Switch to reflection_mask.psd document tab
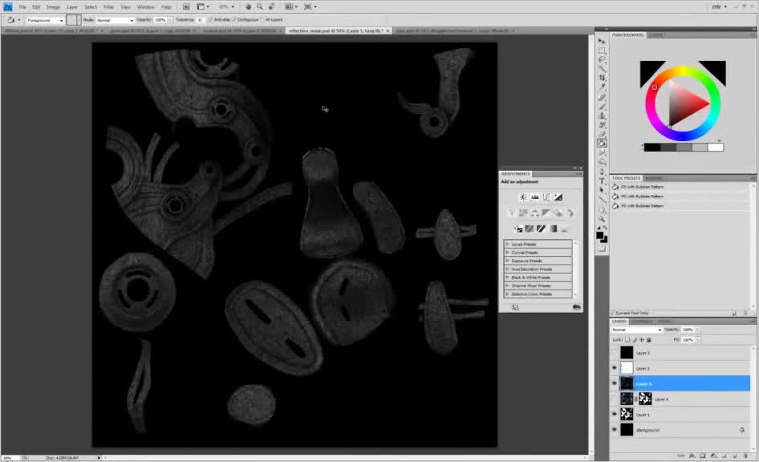 point(337,30)
